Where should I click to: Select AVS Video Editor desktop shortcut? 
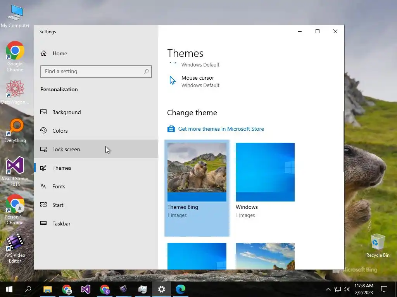(x=15, y=248)
